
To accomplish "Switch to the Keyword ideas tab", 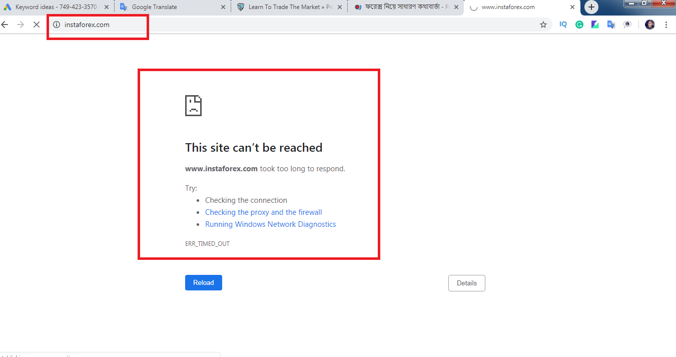I will 57,7.
